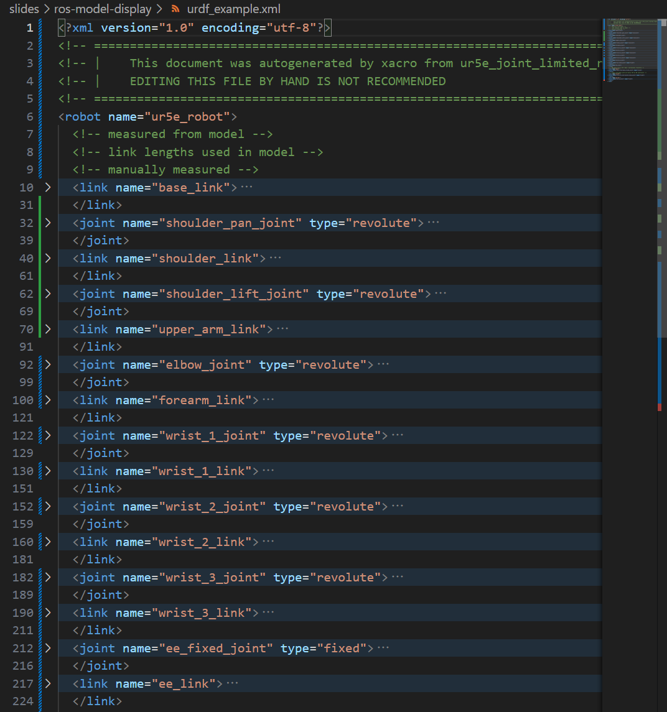
Task: Expand the elbow_joint fold arrow
Action: click(48, 364)
